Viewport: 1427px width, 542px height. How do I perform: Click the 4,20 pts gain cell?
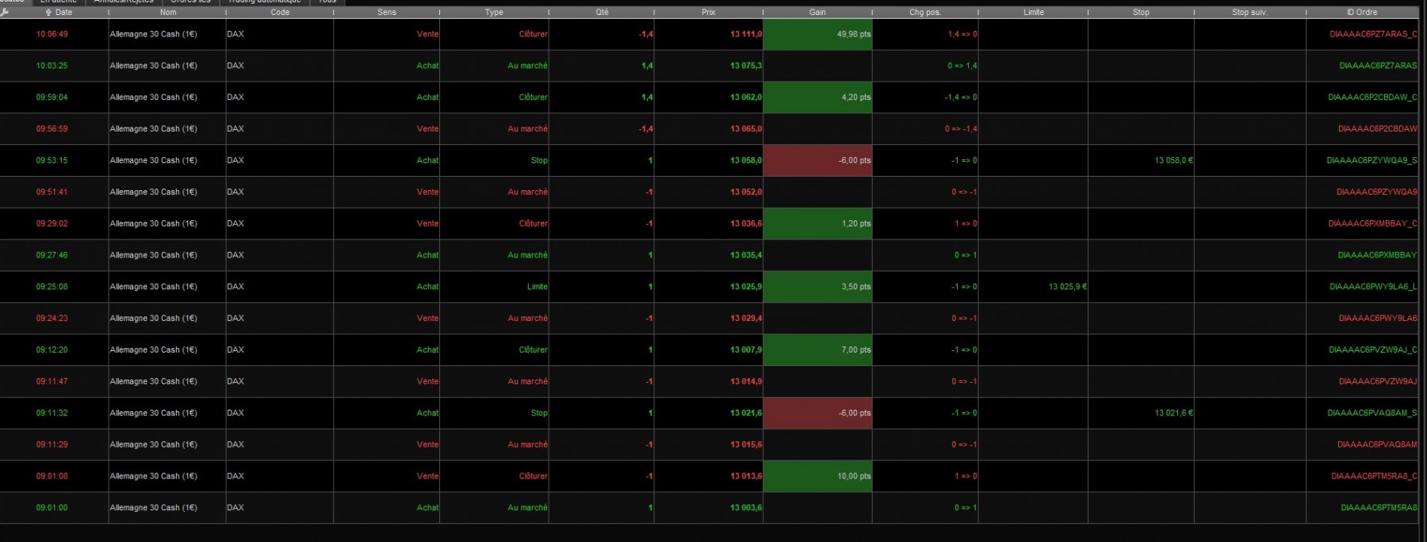tap(817, 97)
